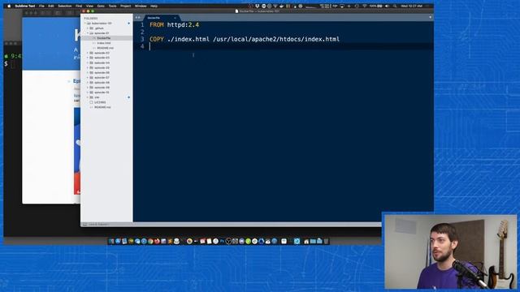Open the Tools menu

(x=112, y=6)
